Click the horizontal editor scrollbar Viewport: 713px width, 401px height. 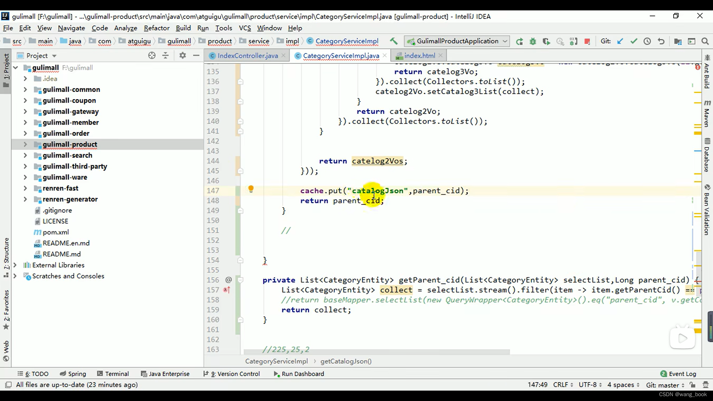click(x=377, y=352)
